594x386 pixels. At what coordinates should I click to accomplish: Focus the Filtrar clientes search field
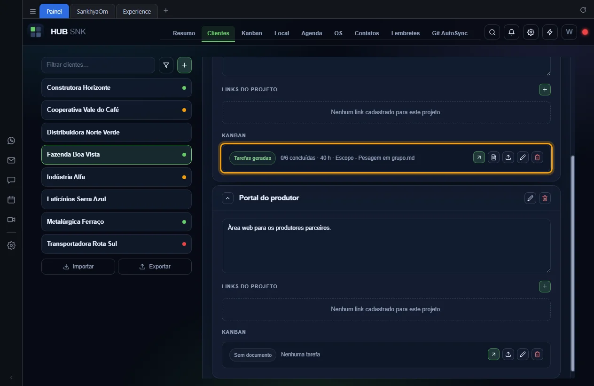(x=98, y=65)
